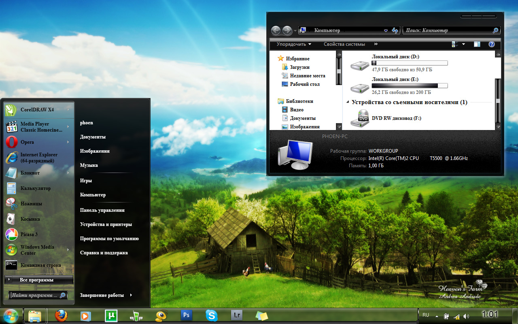
Task: Open Explorer folder icon on taskbar
Action: click(x=34, y=315)
